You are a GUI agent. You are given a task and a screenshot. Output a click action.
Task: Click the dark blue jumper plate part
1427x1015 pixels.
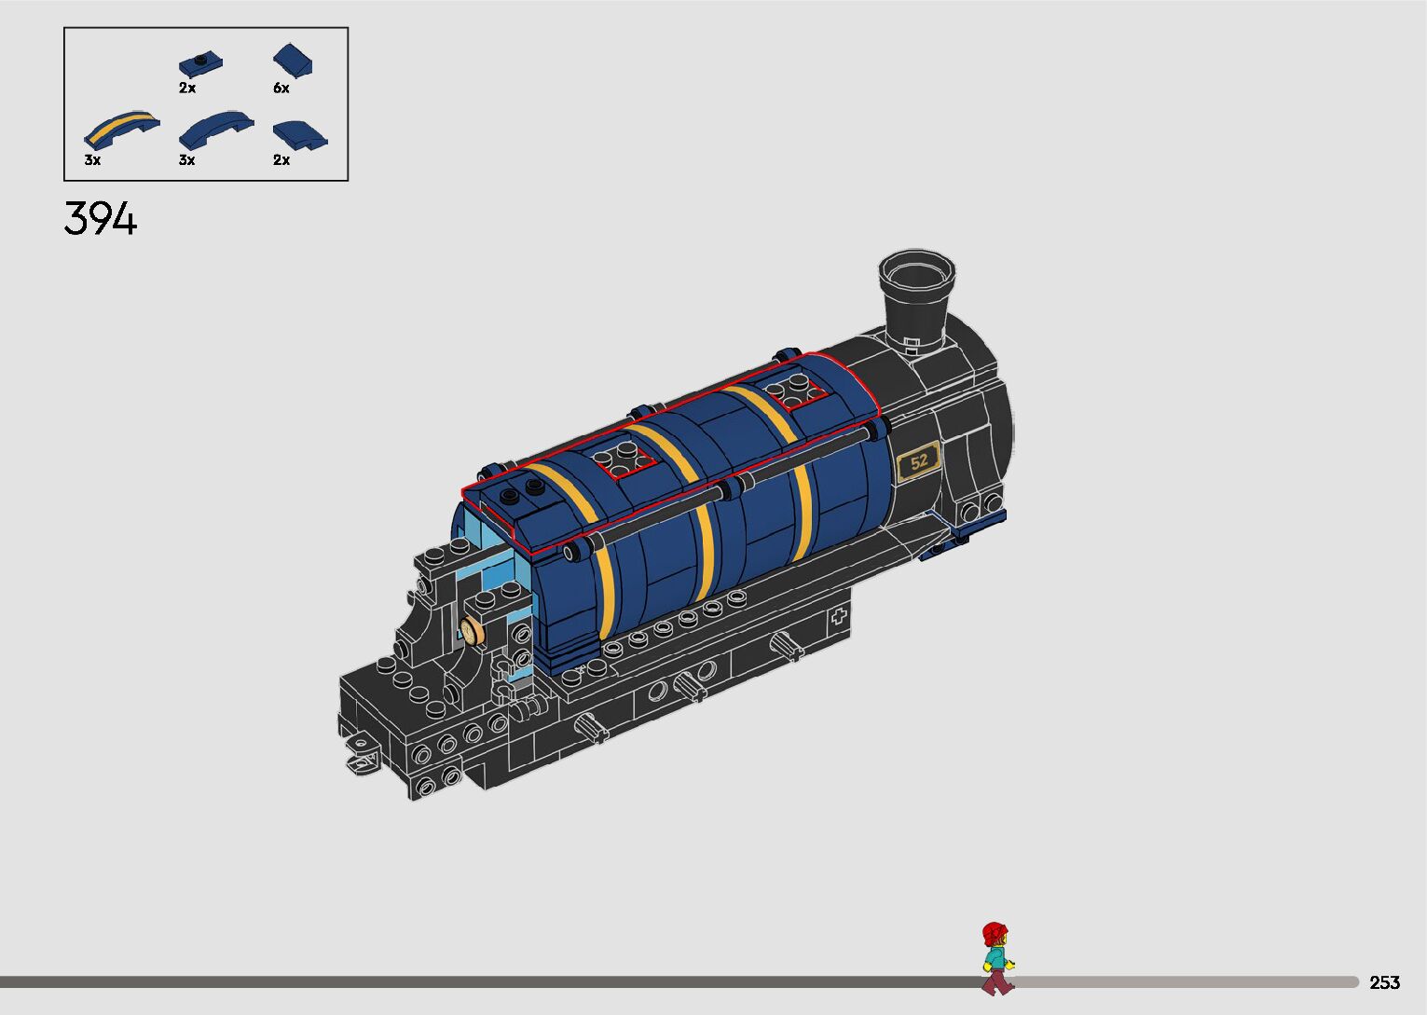coord(199,64)
